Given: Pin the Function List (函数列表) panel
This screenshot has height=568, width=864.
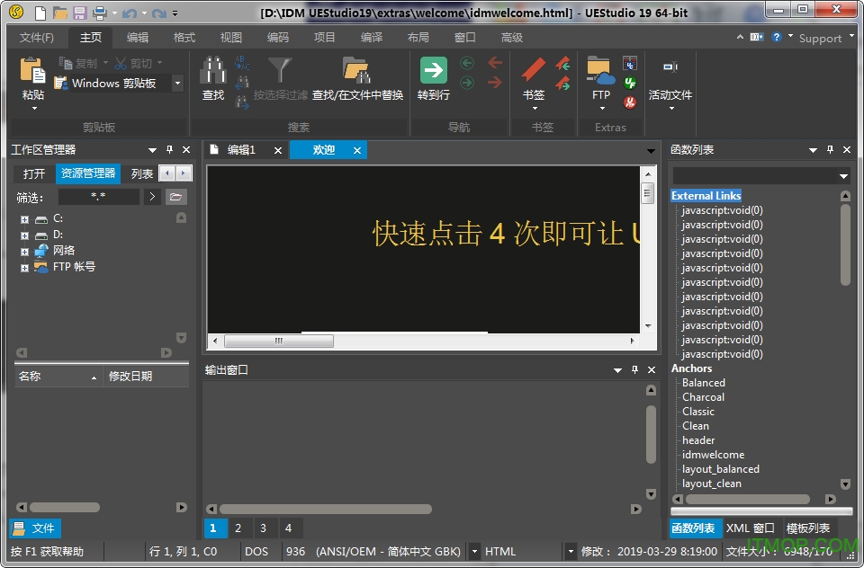Looking at the screenshot, I should tap(830, 149).
